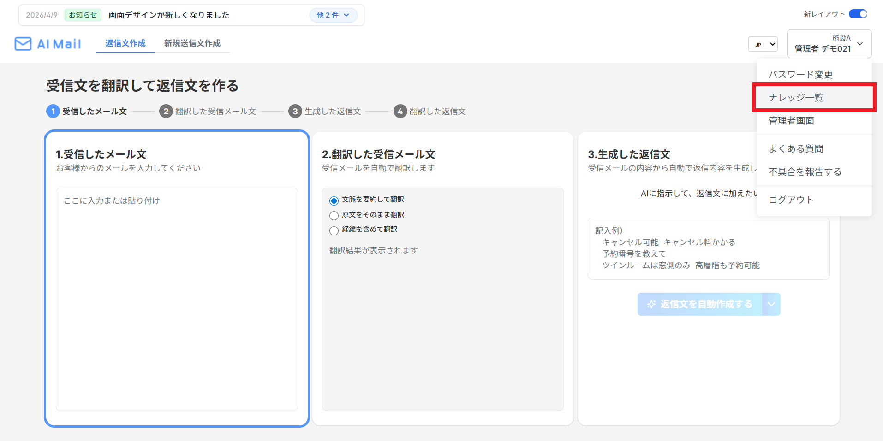Collapse the 管理者 デモ021 account menu
Viewport: 883px width, 441px height.
829,44
